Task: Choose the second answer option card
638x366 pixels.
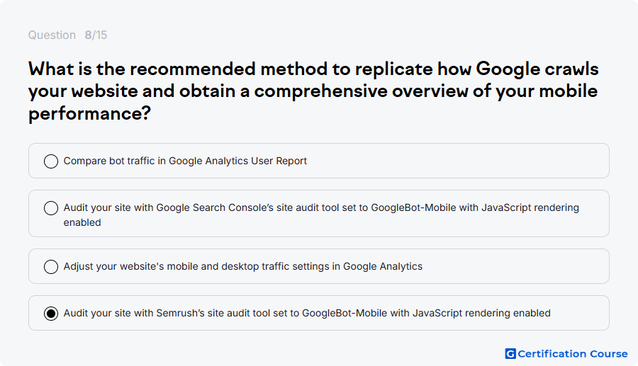Action: coord(319,214)
